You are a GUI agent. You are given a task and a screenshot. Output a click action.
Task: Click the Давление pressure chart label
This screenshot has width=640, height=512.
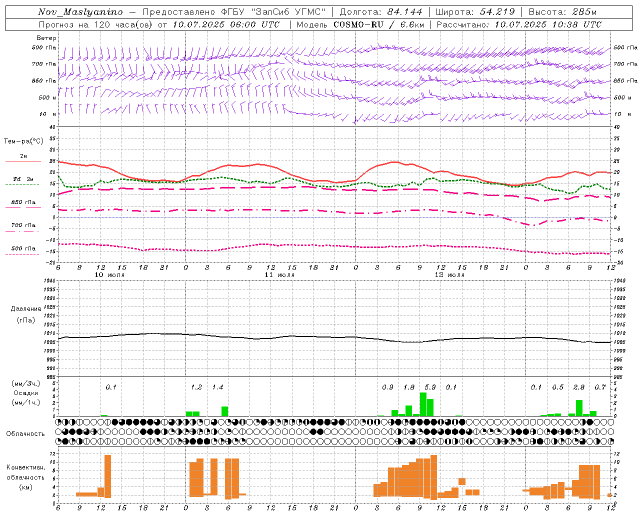point(26,308)
